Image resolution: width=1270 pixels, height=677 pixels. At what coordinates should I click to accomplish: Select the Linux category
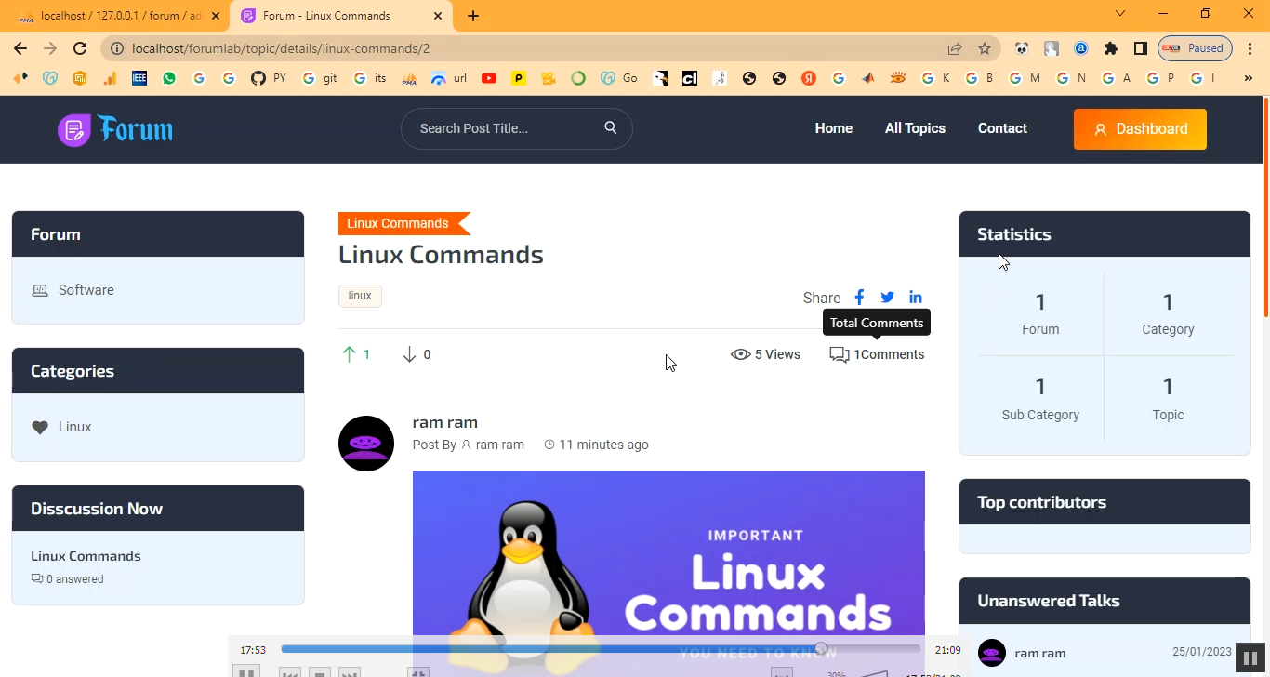pos(74,427)
